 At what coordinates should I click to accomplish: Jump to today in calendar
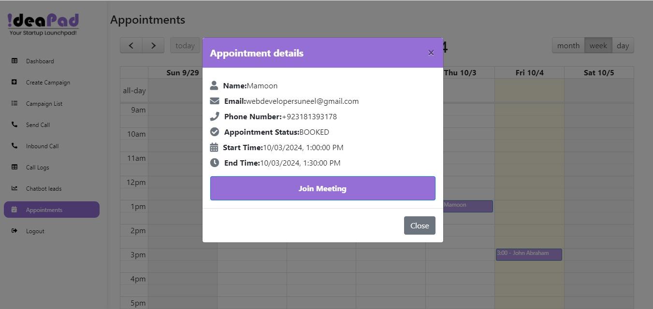185,45
